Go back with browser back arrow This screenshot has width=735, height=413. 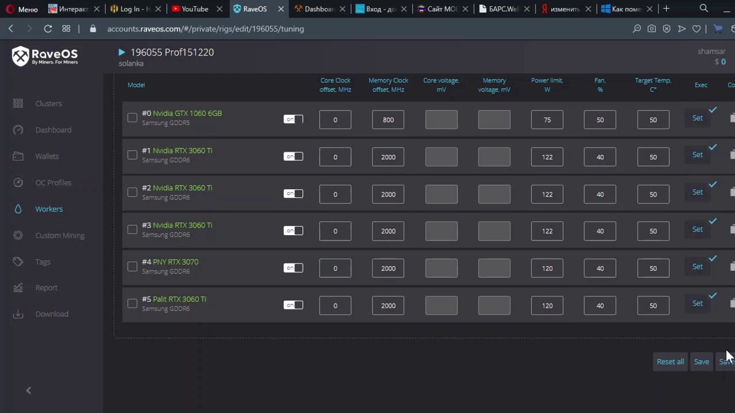pyautogui.click(x=11, y=29)
